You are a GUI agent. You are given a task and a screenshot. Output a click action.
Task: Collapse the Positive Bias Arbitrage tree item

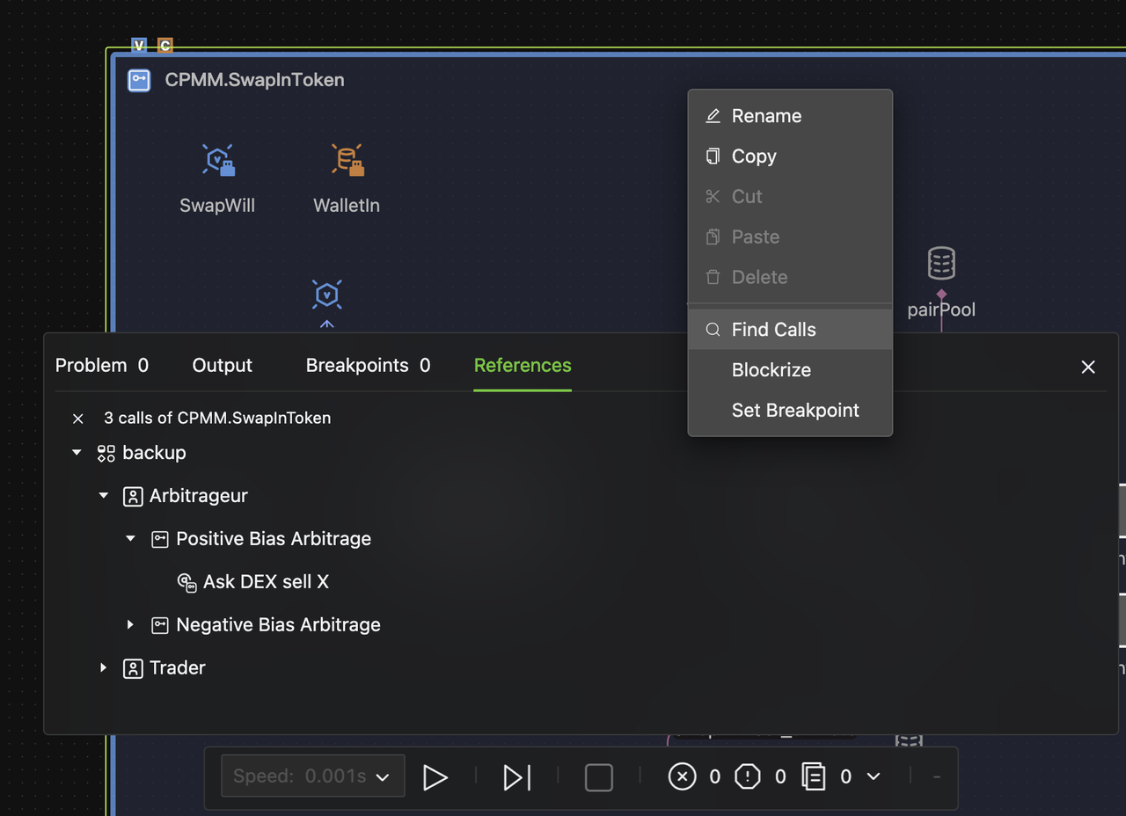(x=130, y=538)
